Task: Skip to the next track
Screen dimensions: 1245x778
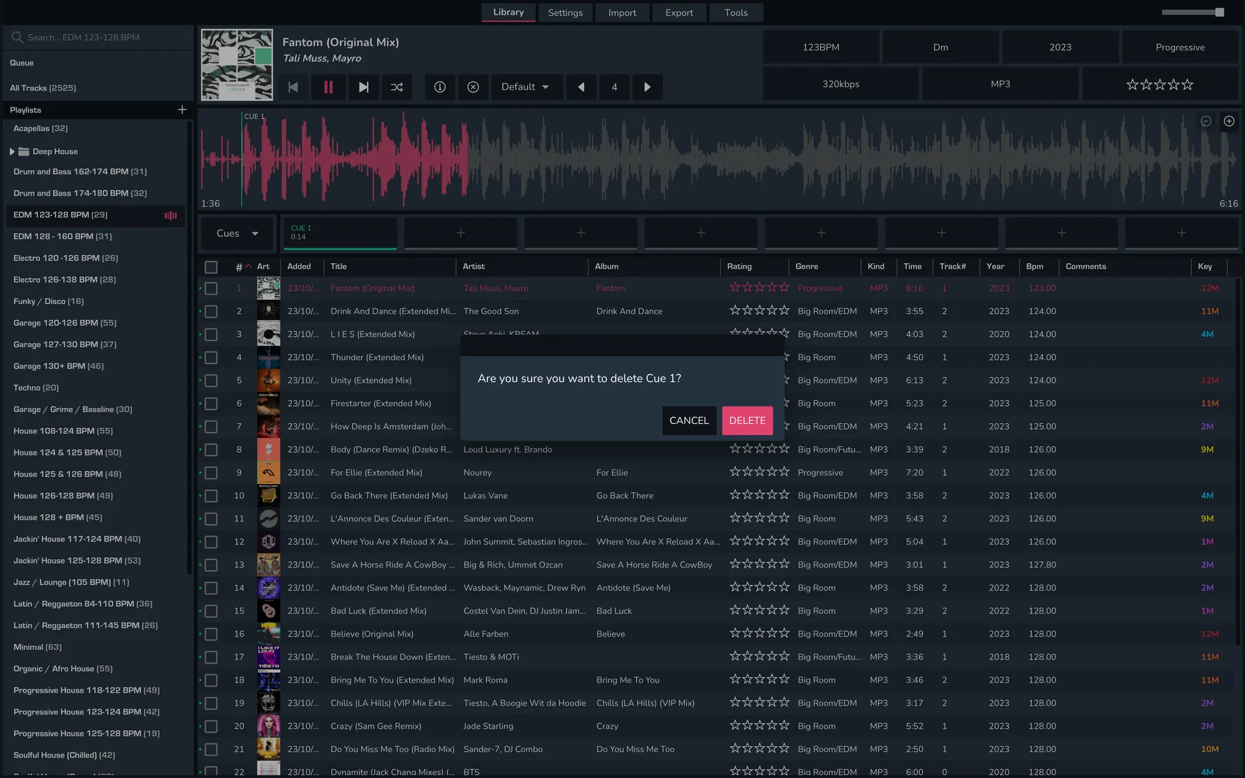Action: point(364,87)
